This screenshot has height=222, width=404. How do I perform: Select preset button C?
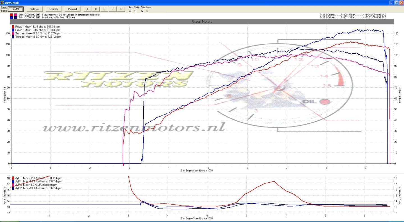[104, 9]
